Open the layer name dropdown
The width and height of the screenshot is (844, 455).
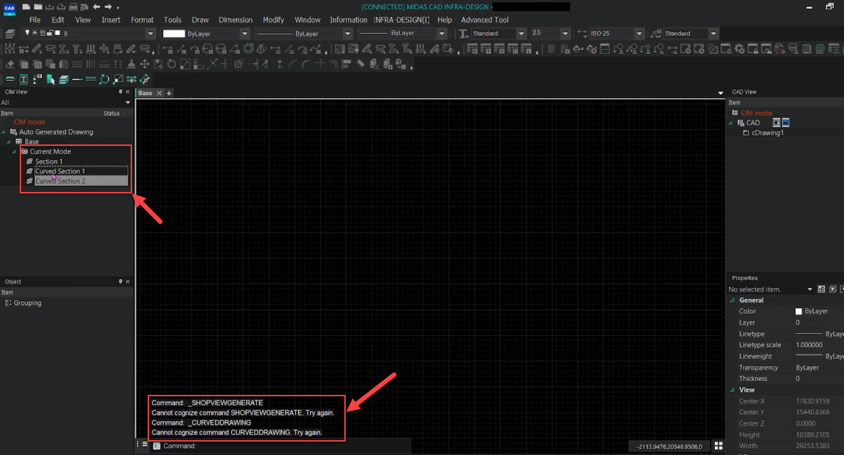point(150,34)
